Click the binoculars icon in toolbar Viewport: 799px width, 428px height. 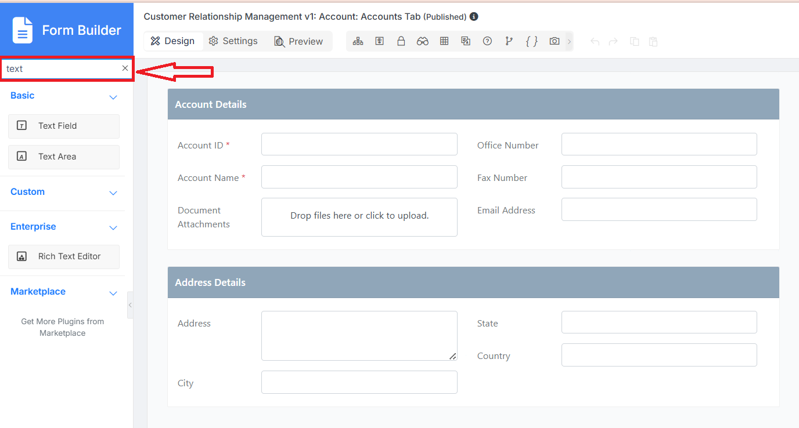(422, 41)
